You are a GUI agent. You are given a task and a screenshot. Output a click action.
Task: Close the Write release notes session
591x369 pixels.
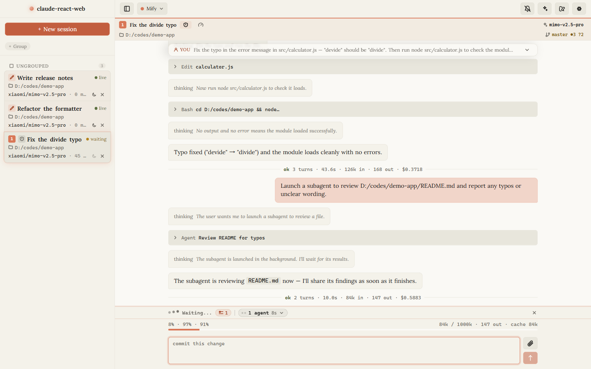[102, 95]
